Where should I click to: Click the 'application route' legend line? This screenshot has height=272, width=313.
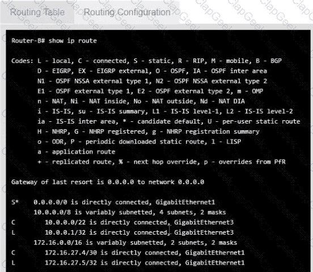click(76, 152)
